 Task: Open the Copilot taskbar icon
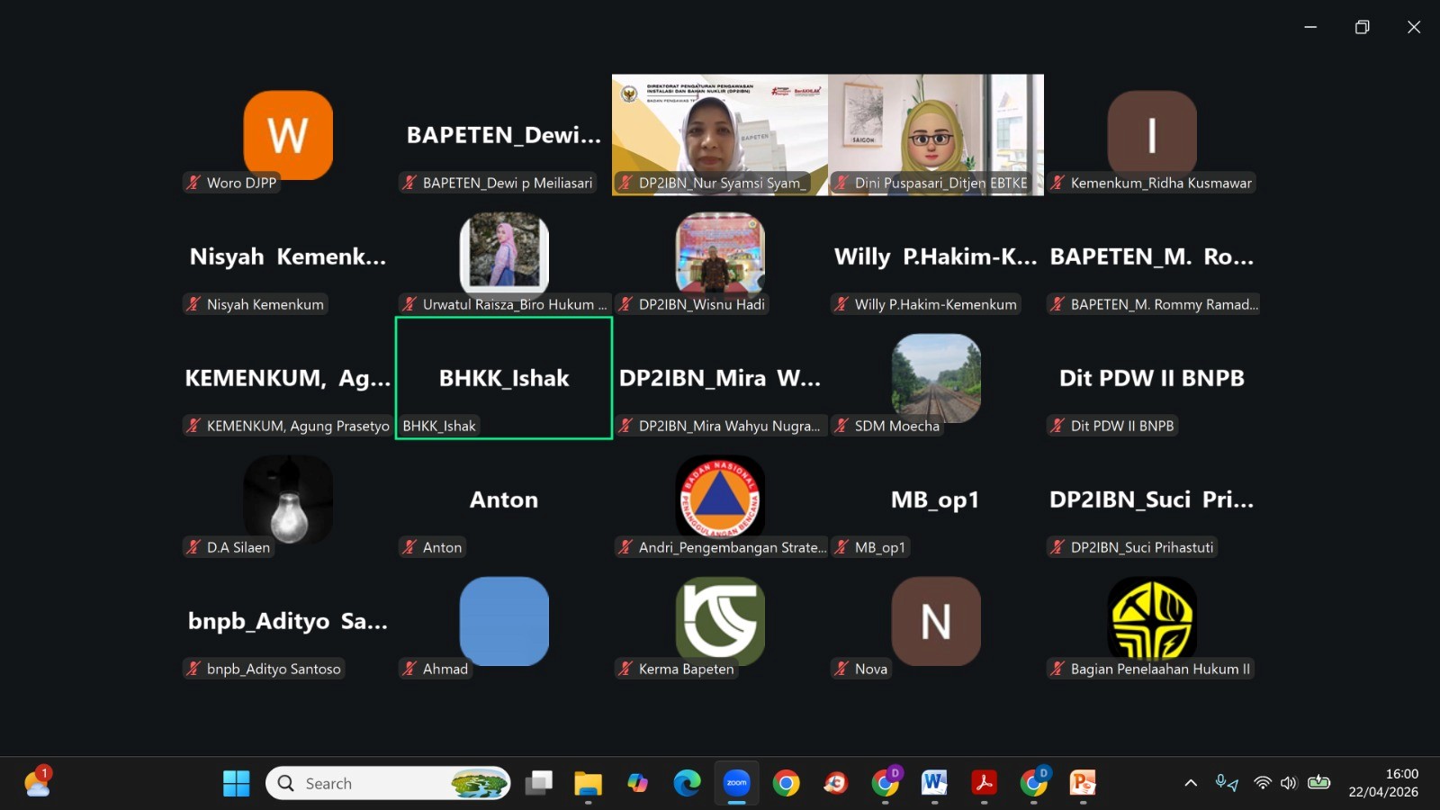(x=637, y=783)
